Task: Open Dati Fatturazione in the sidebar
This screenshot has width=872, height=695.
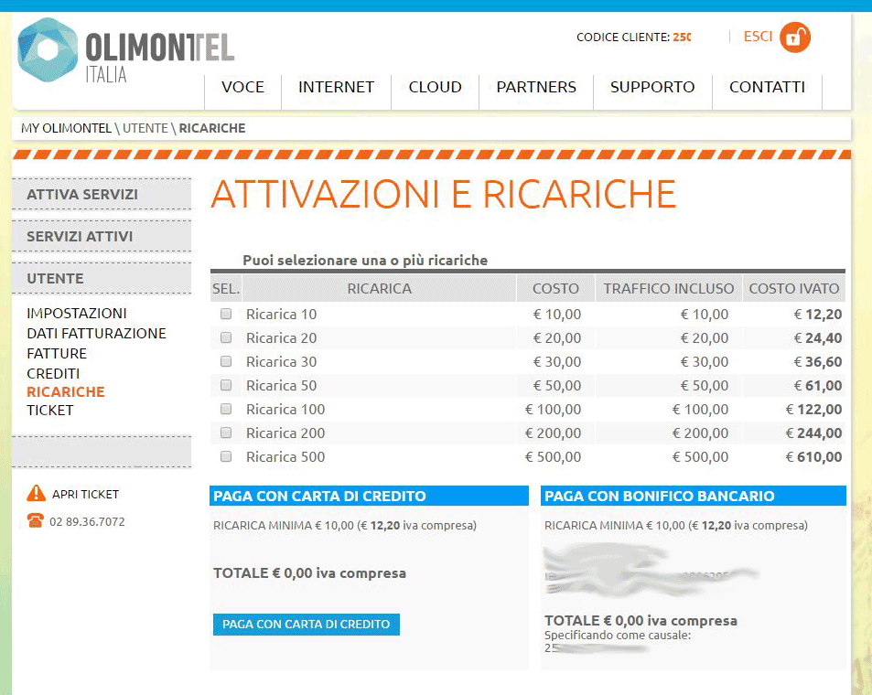Action: click(96, 334)
